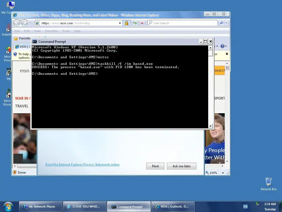Close the yellow information bar
282x212 pixels.
coord(227,54)
